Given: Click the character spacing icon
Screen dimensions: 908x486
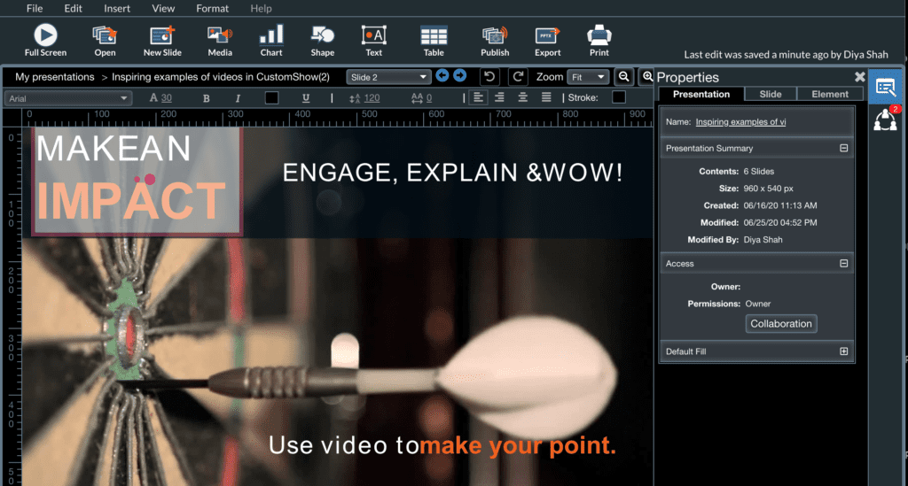Looking at the screenshot, I should pos(417,98).
